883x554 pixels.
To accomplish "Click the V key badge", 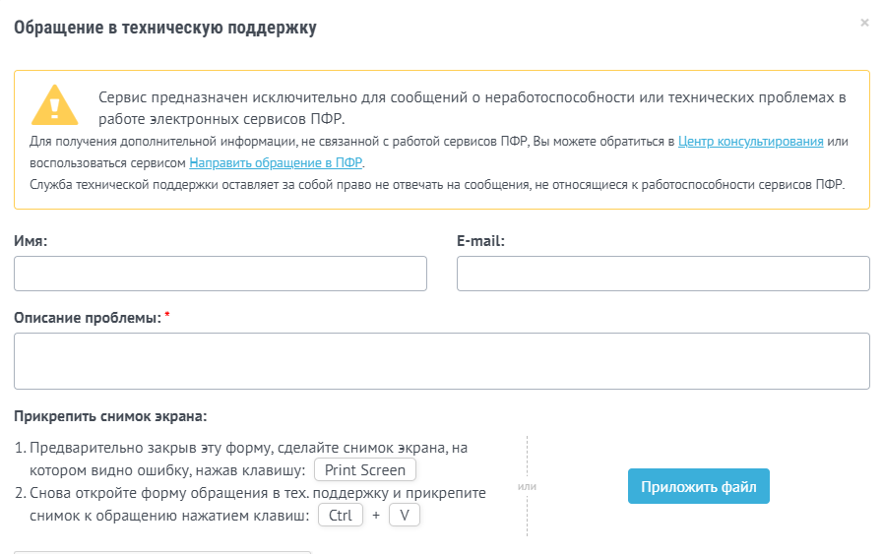I will tap(405, 516).
